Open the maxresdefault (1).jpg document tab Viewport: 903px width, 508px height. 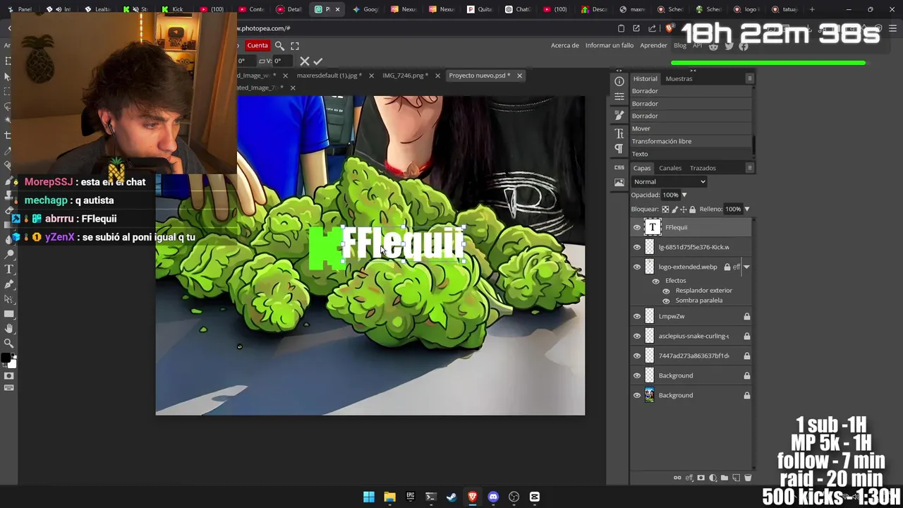click(x=329, y=75)
